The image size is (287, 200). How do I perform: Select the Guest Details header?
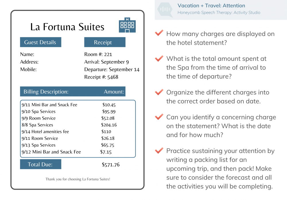pyautogui.click(x=41, y=42)
